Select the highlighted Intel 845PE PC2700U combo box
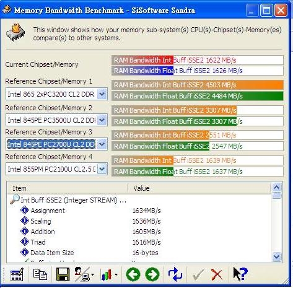The image size is (293, 288). point(56,144)
